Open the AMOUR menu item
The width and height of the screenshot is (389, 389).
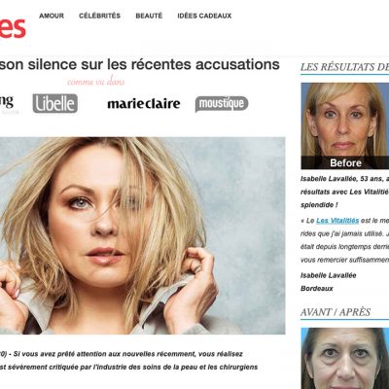pos(52,16)
